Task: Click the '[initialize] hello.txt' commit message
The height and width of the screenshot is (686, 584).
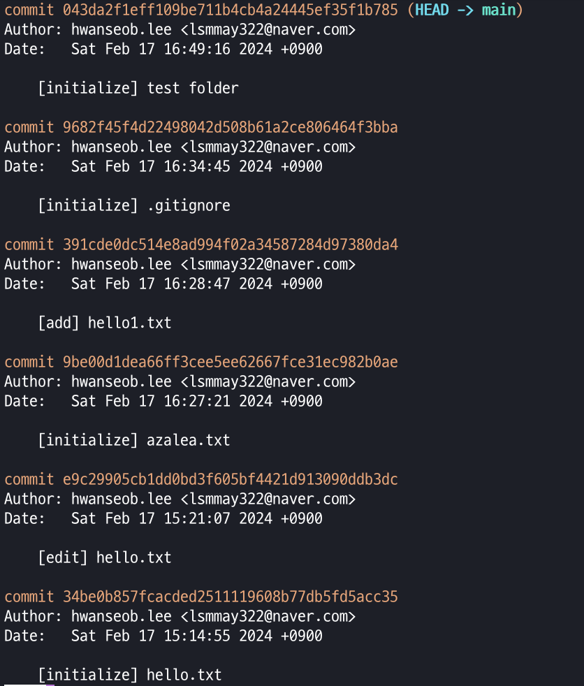Action: [x=130, y=674]
